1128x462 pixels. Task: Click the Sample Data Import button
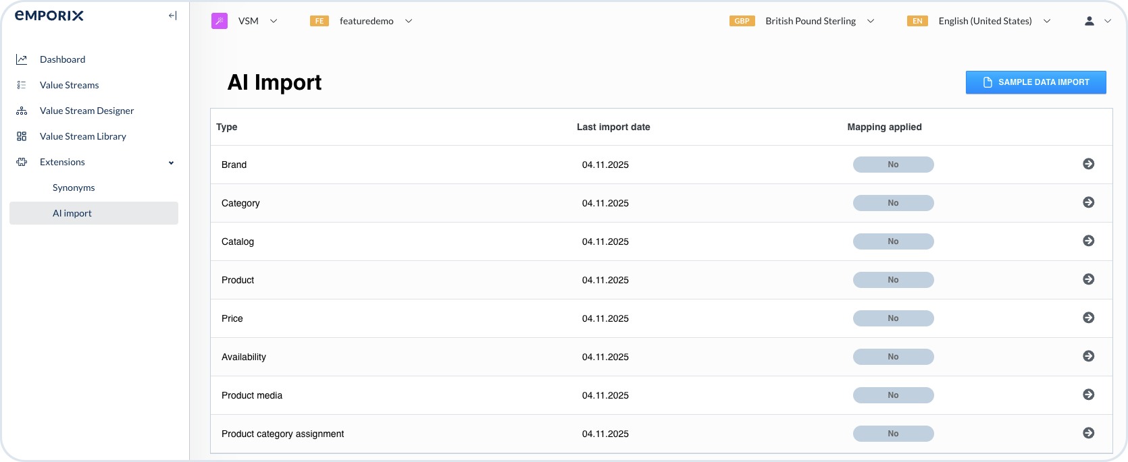[1035, 82]
